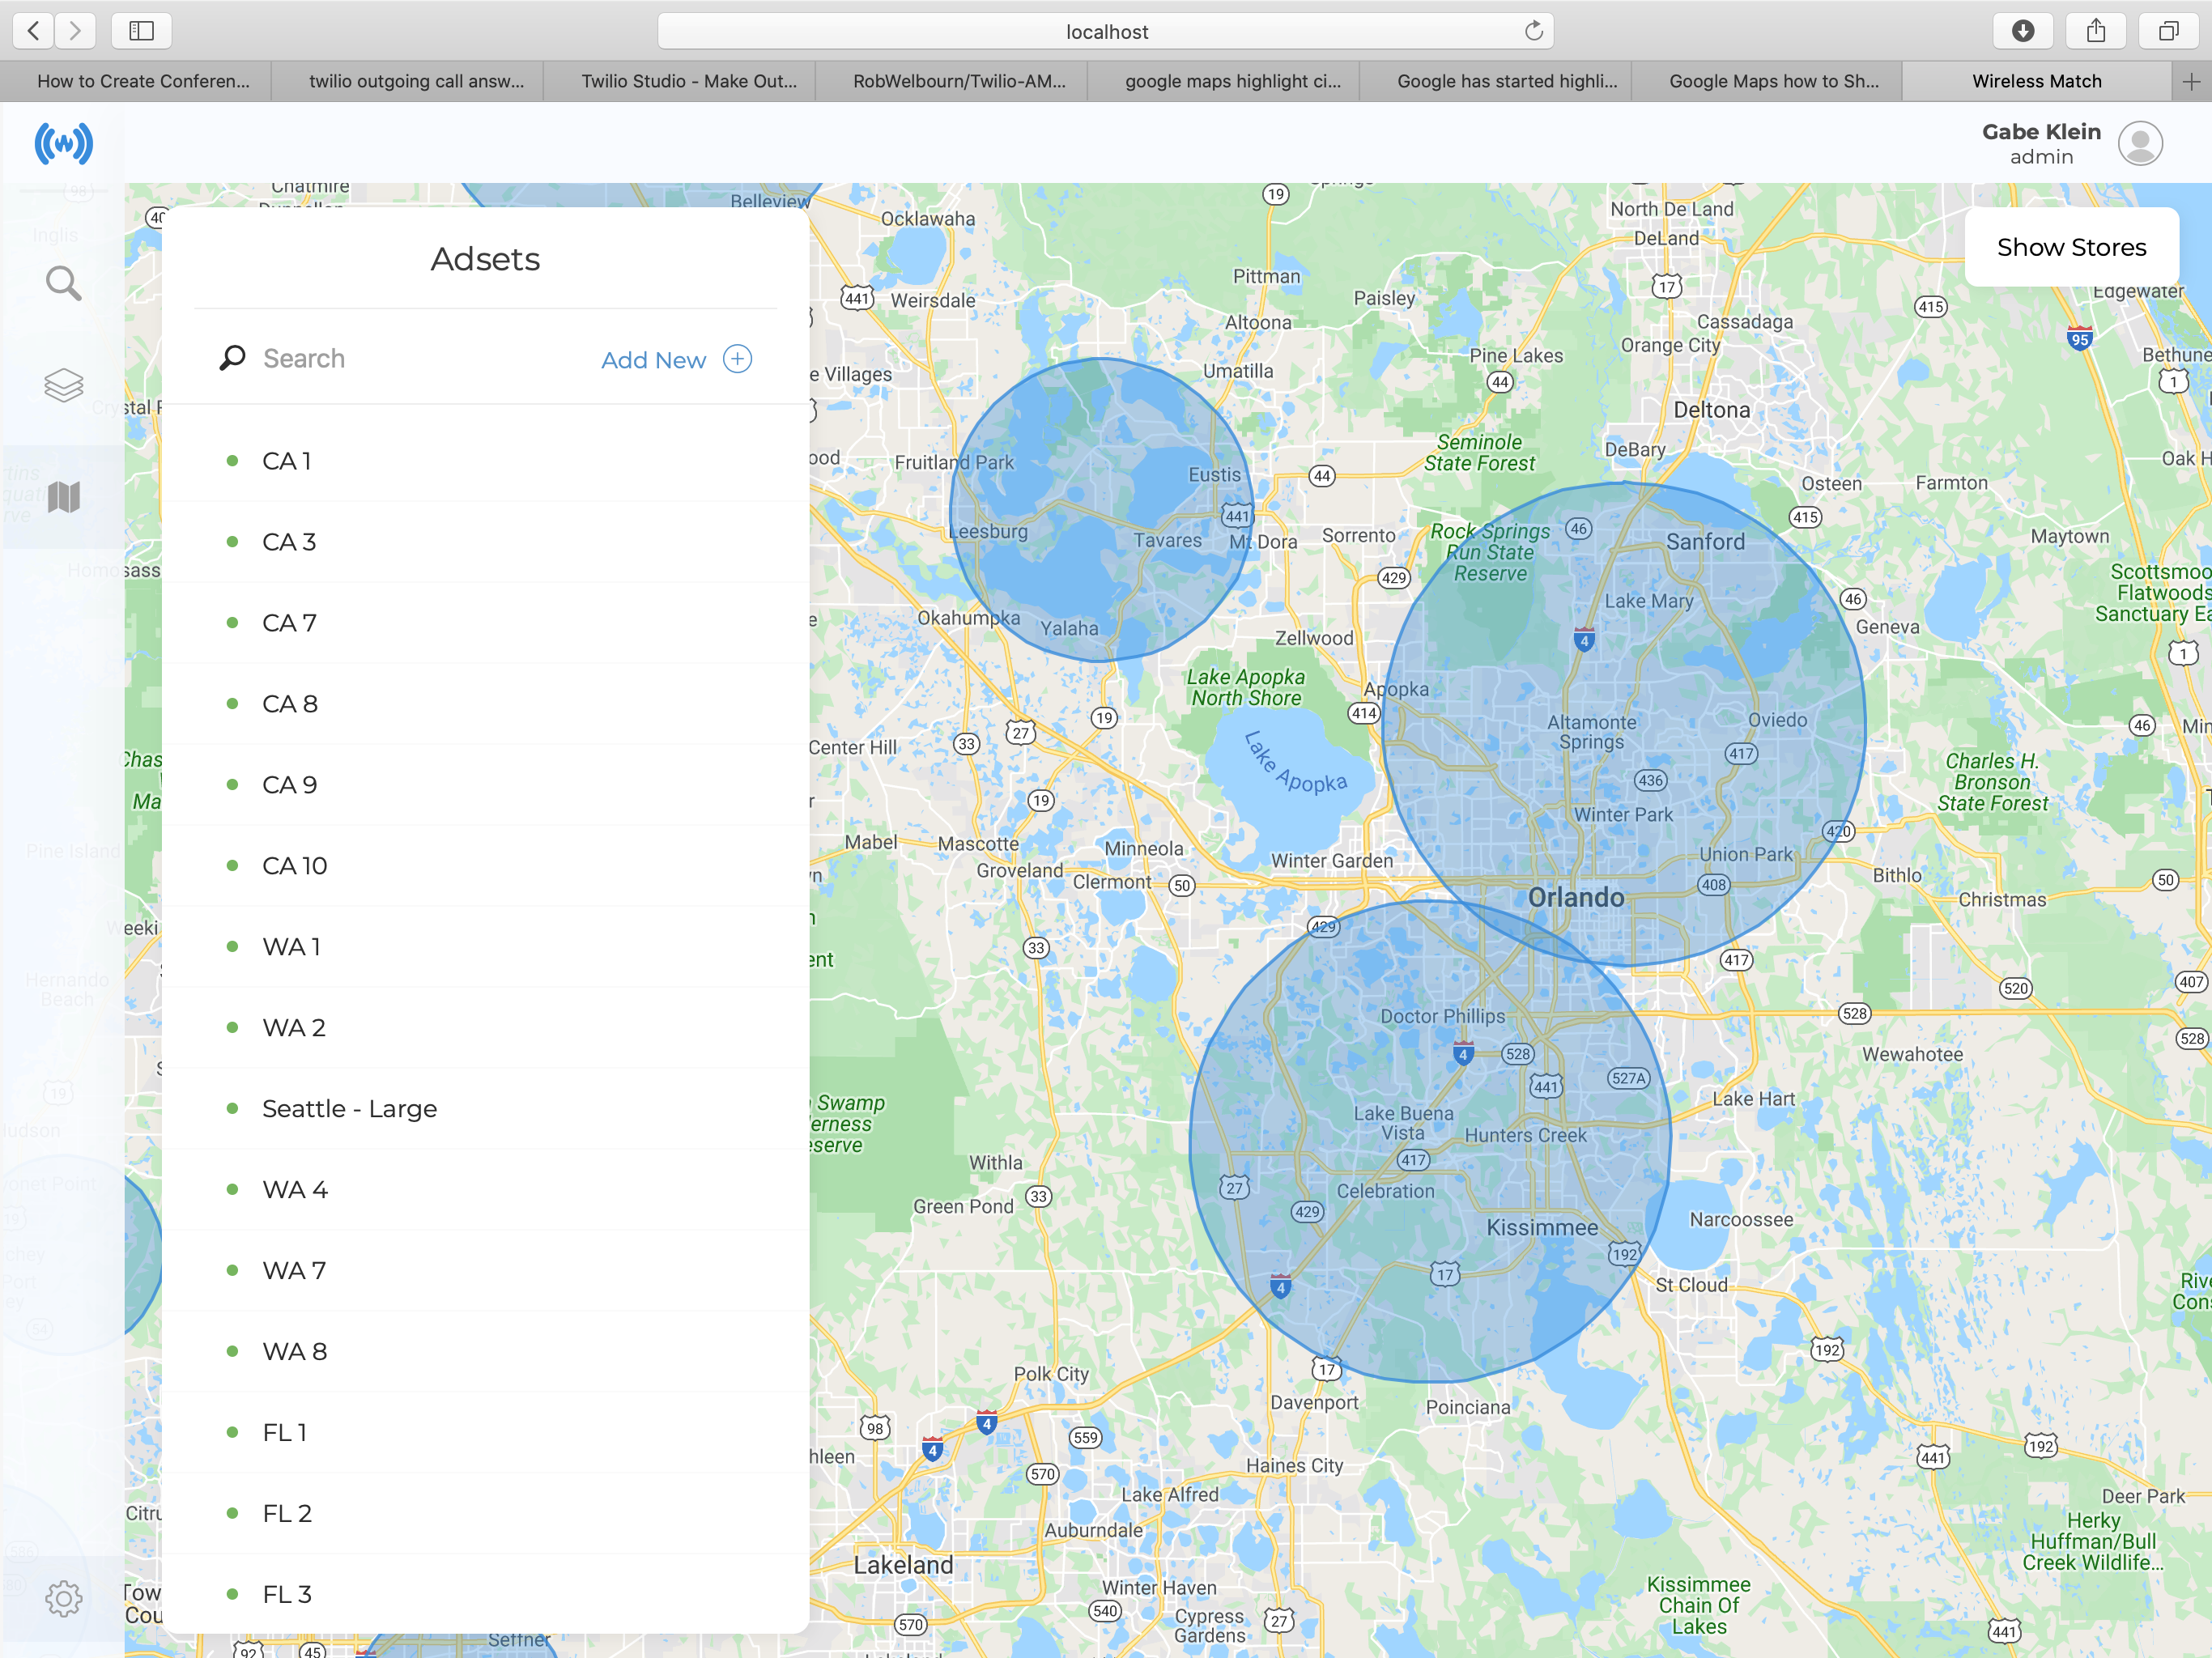The width and height of the screenshot is (2212, 1658).
Task: Select the map view sidebar icon
Action: pos(63,496)
